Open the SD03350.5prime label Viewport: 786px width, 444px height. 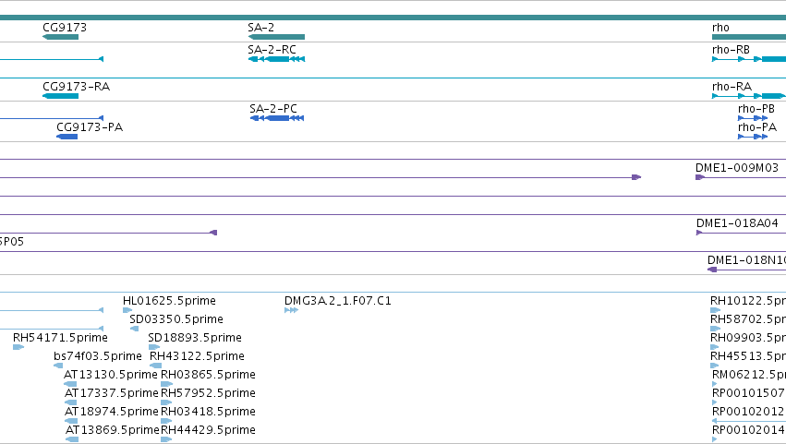tap(175, 319)
